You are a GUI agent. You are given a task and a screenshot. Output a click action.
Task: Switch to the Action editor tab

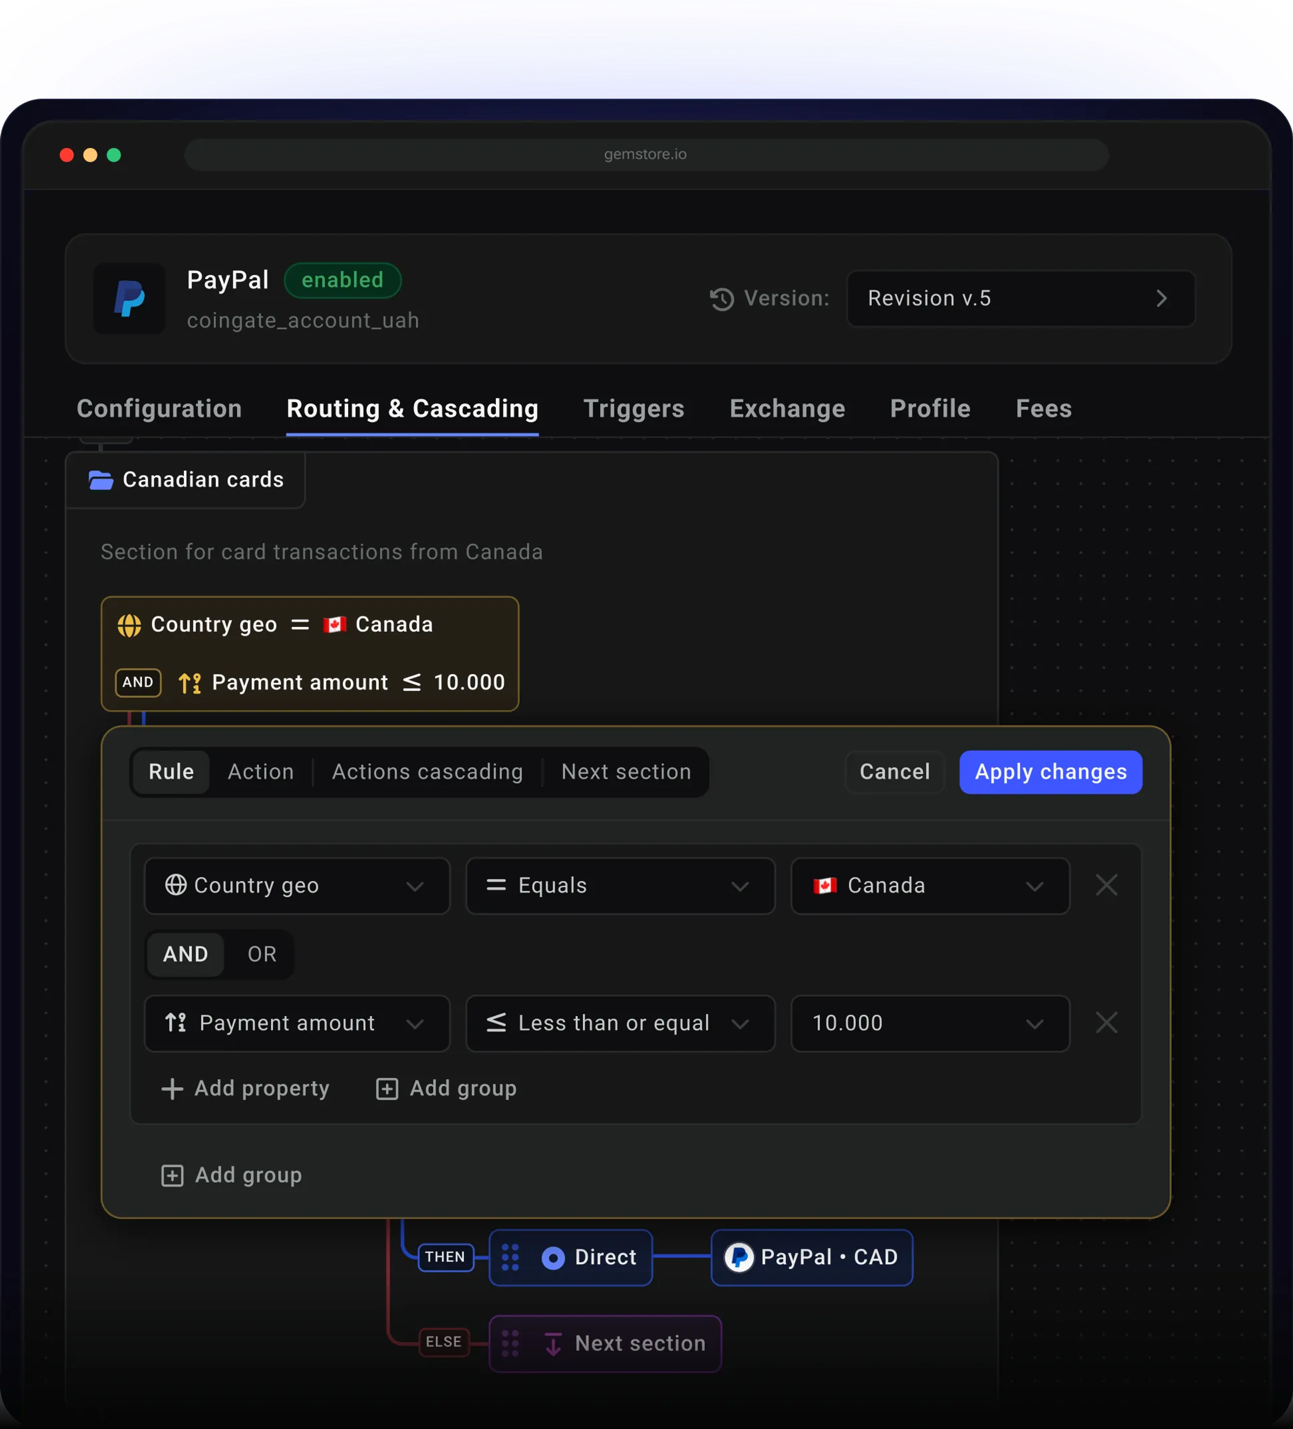coord(261,772)
